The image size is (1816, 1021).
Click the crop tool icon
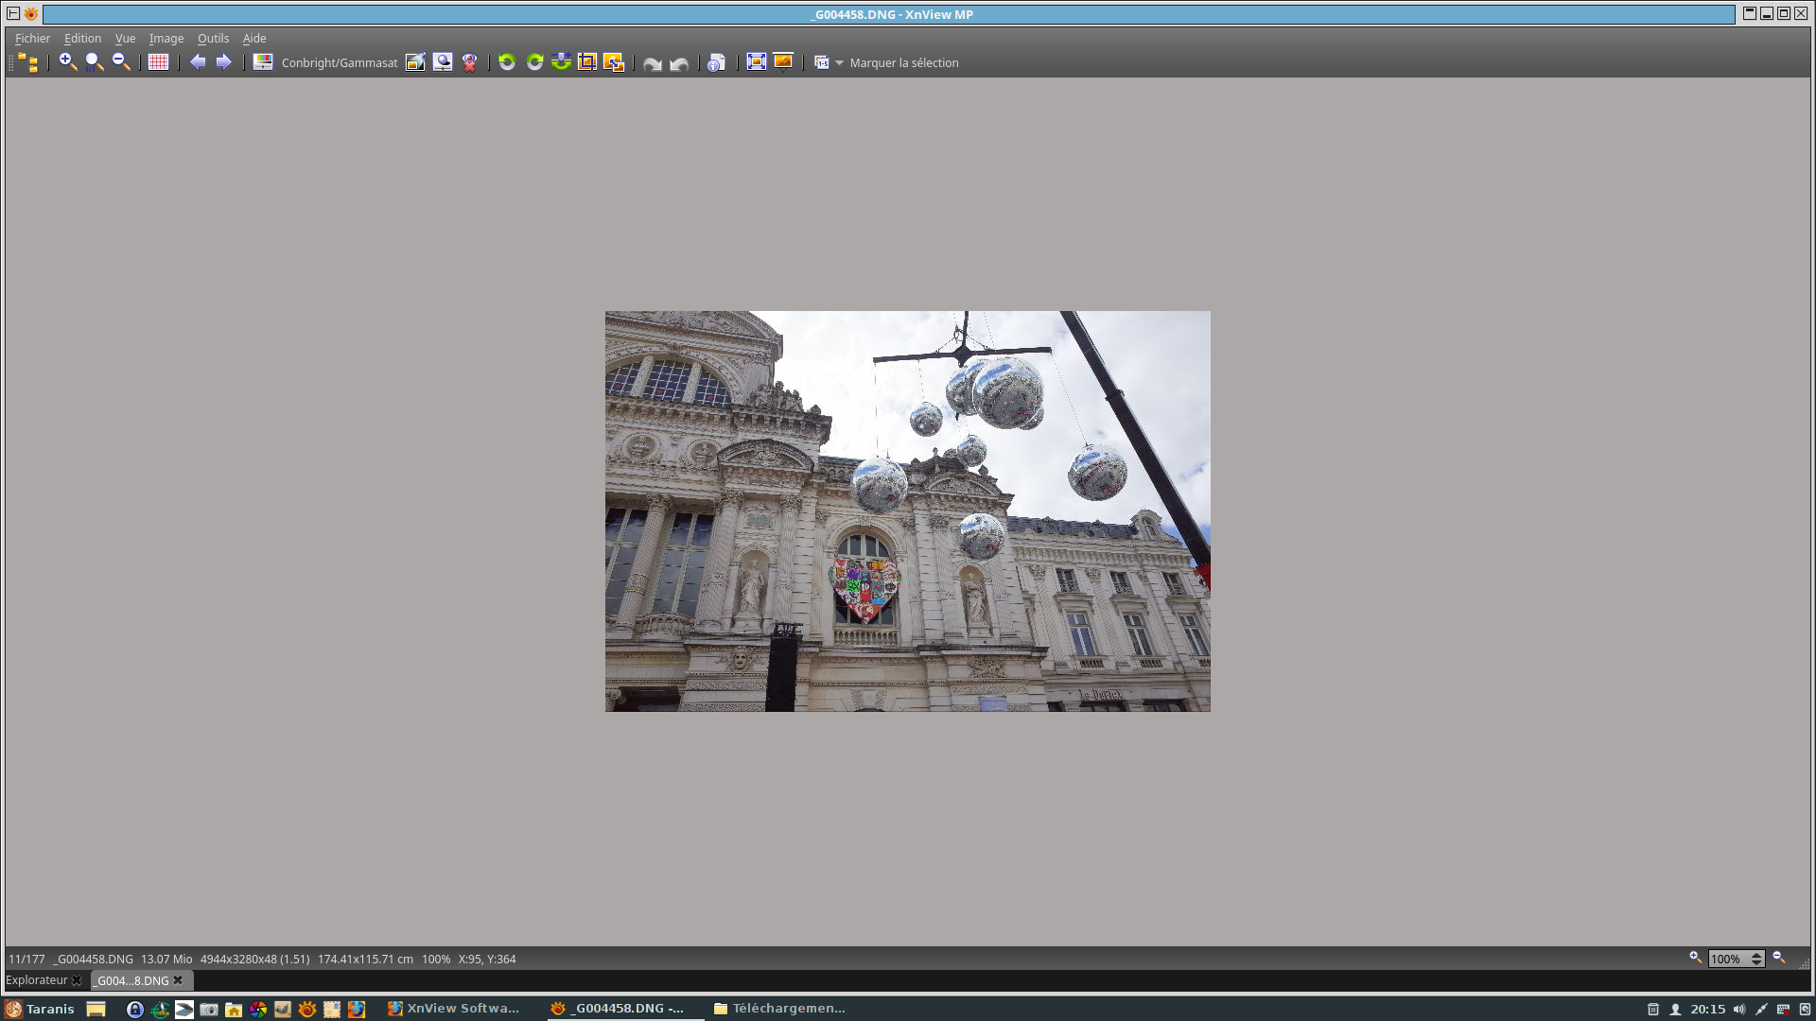(x=587, y=62)
